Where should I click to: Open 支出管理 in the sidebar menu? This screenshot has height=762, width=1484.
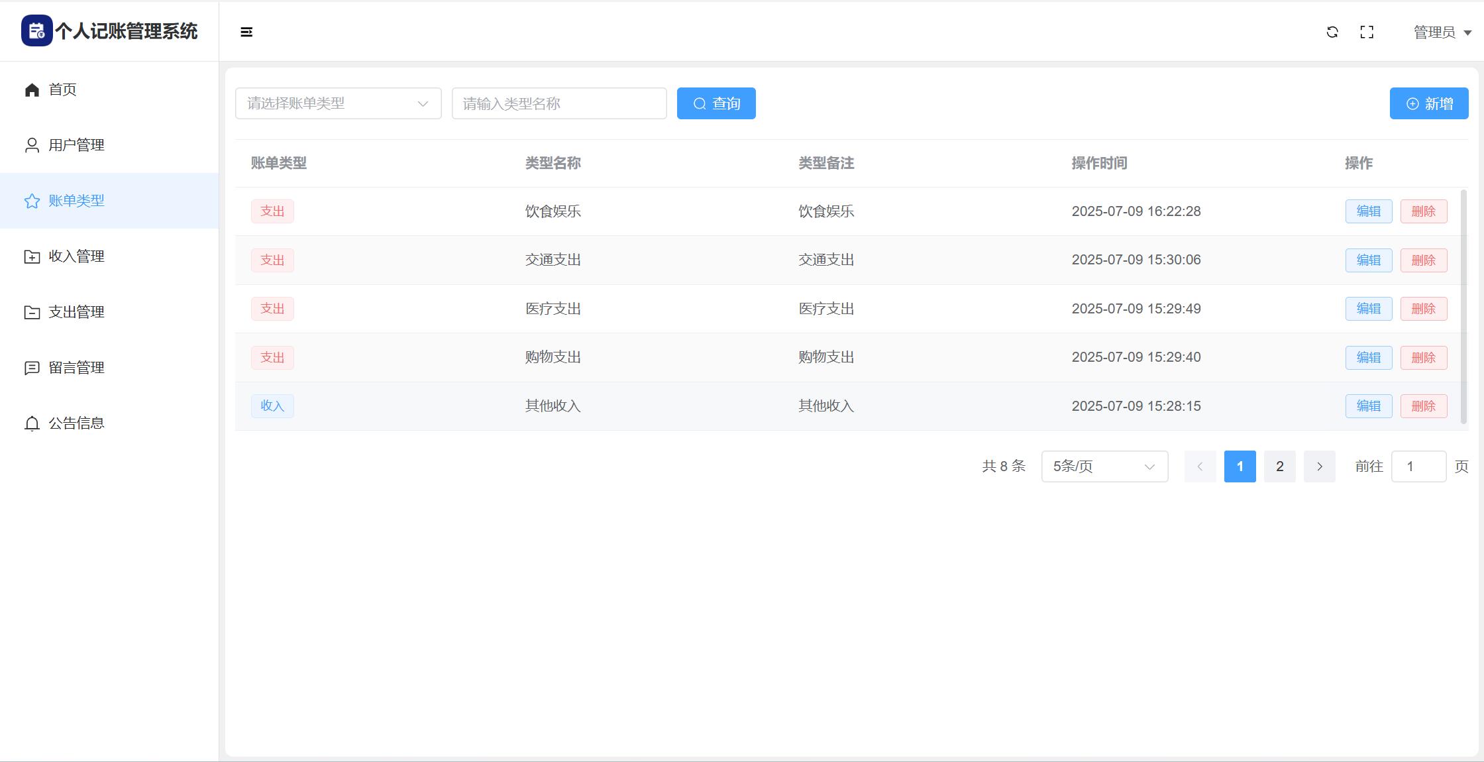tap(76, 312)
